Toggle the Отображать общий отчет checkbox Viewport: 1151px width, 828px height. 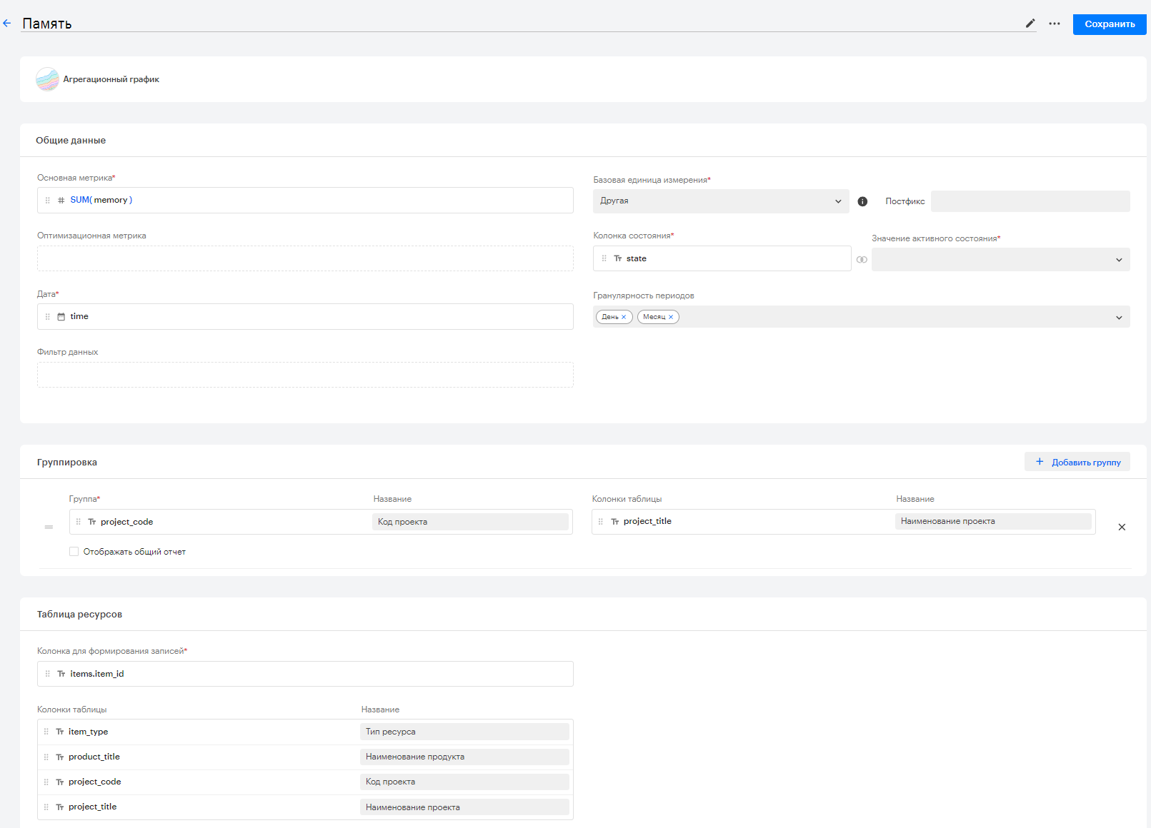click(74, 551)
